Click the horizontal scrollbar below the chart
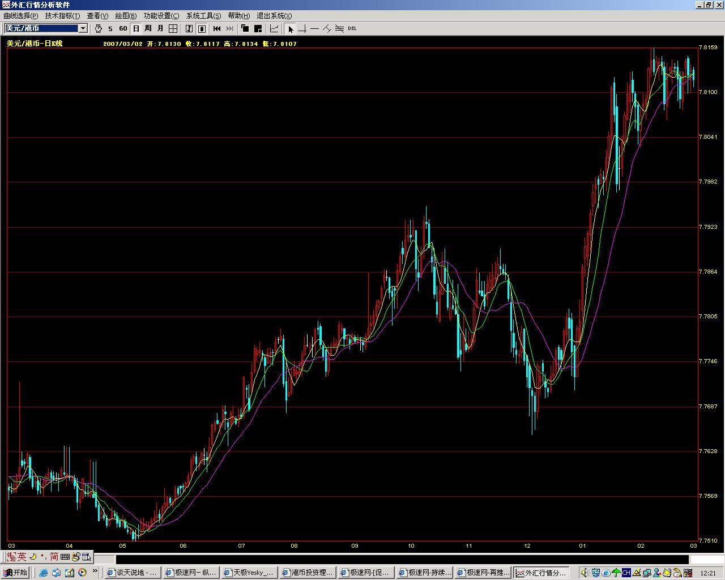The width and height of the screenshot is (725, 580). tap(402, 560)
